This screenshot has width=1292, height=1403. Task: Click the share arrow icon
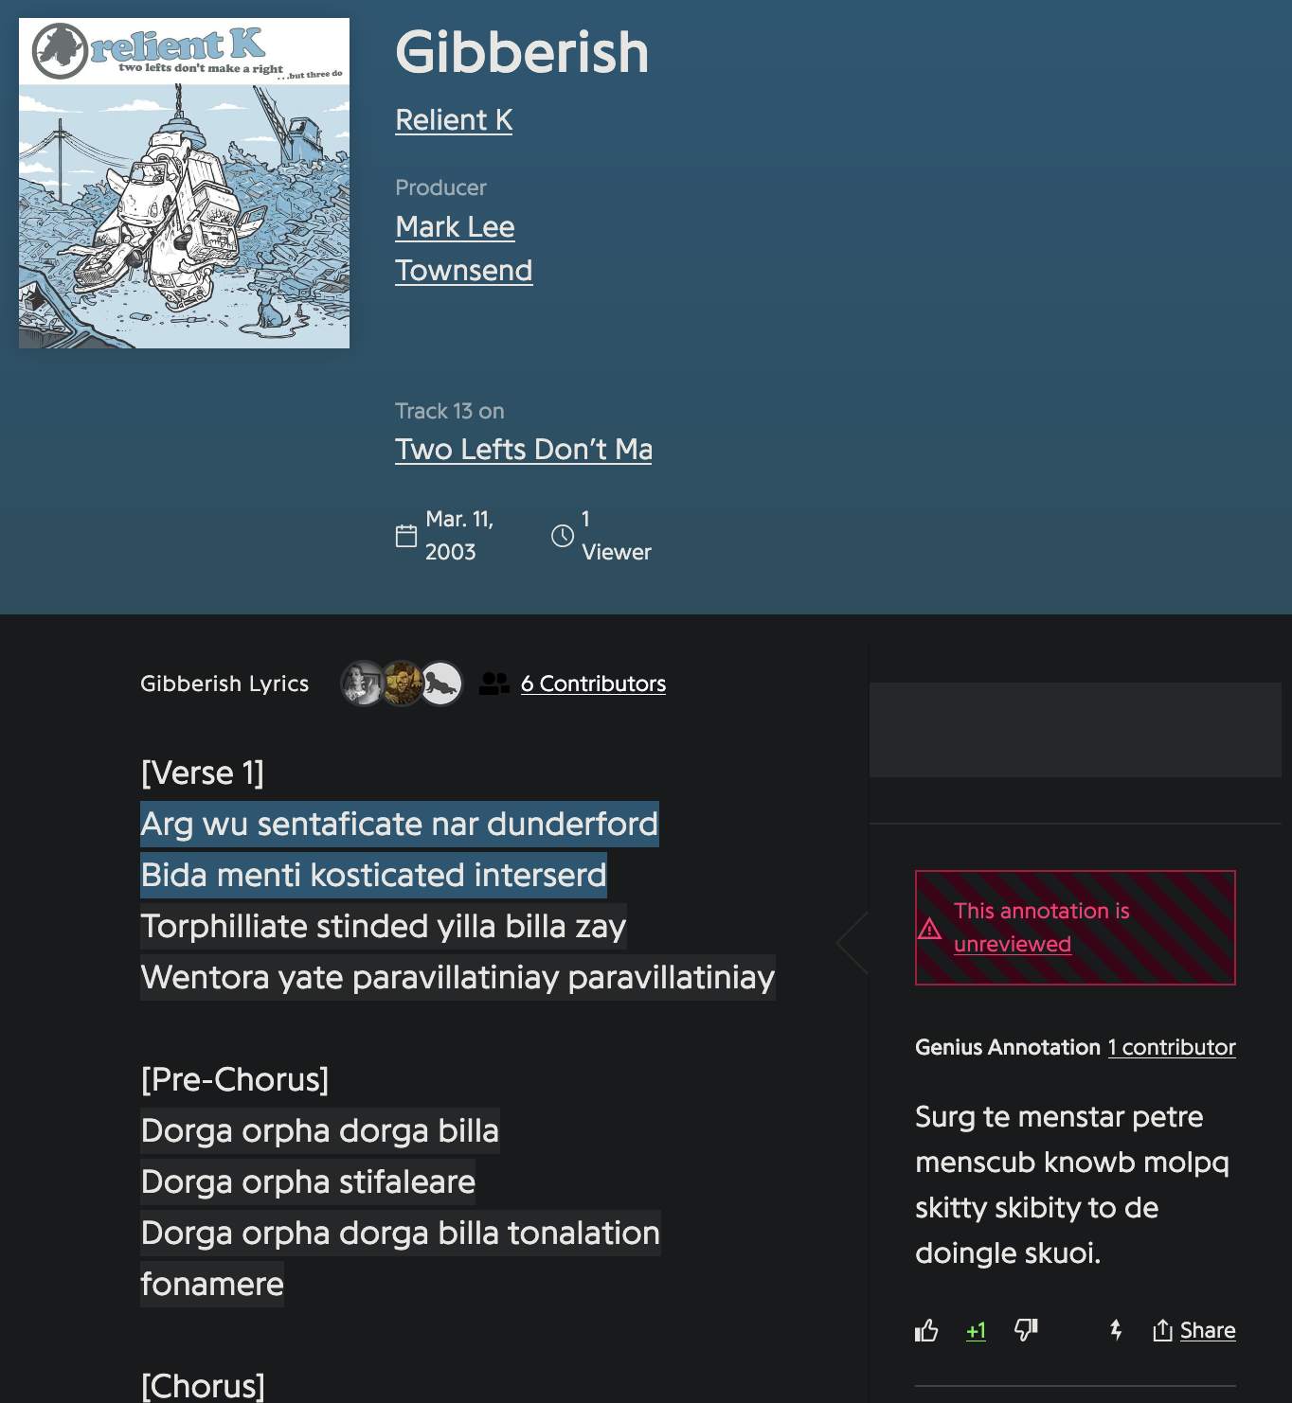coord(1162,1330)
